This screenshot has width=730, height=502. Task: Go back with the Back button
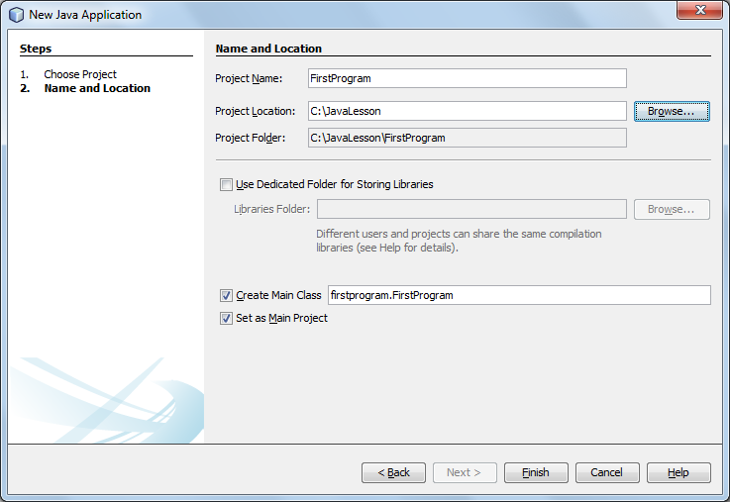click(x=393, y=472)
